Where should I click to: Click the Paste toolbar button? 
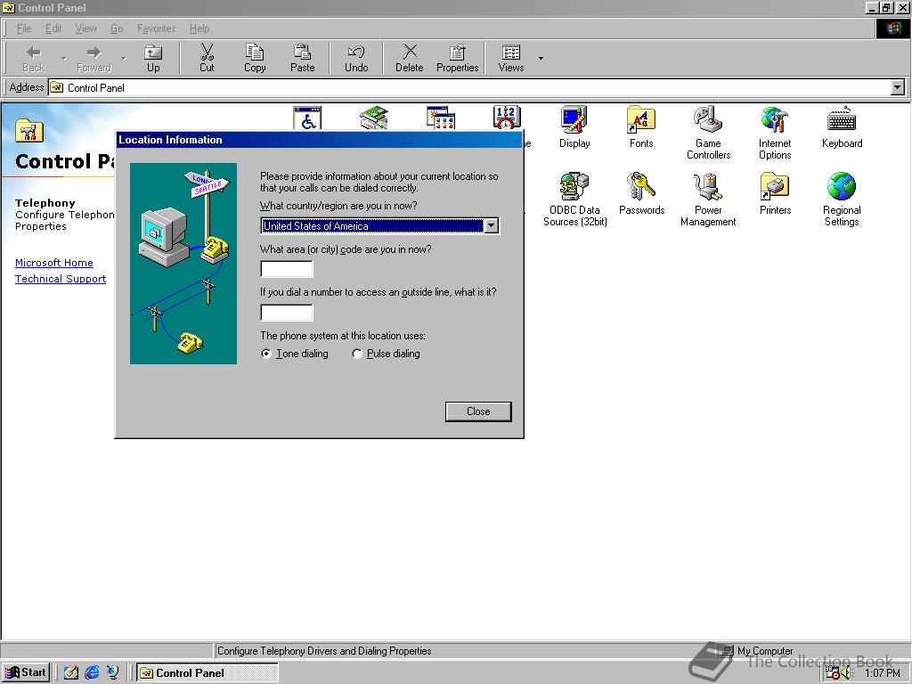point(303,59)
